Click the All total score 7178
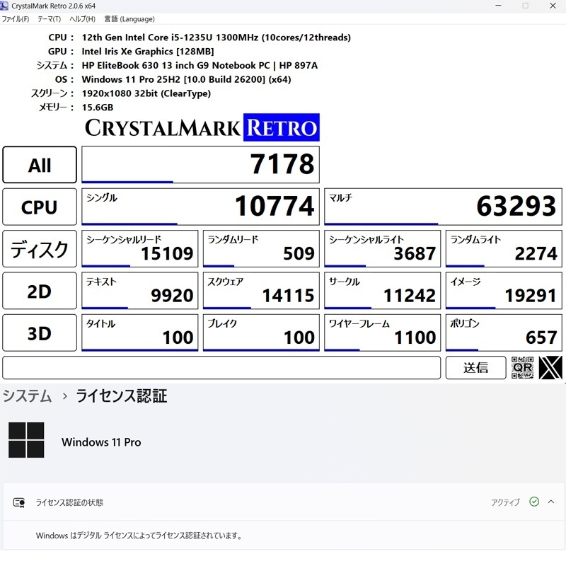Viewport: 566px width, 566px height. [x=200, y=165]
